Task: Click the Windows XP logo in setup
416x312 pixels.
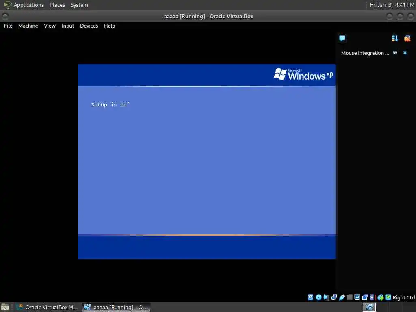Action: pos(303,74)
